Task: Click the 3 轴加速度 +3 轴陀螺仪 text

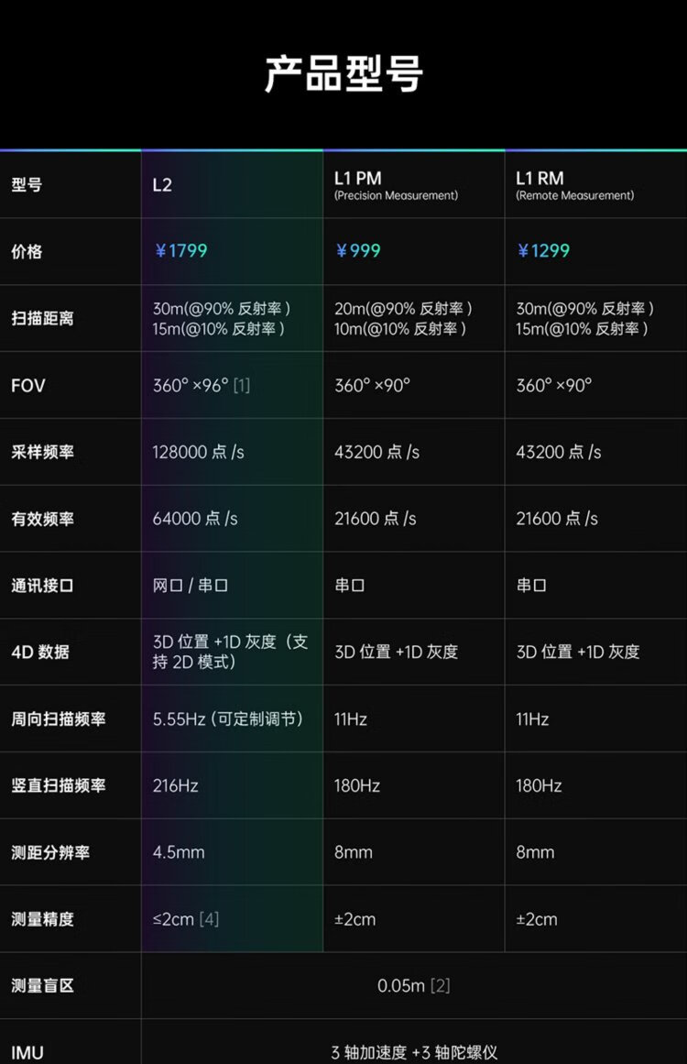Action: [414, 1053]
